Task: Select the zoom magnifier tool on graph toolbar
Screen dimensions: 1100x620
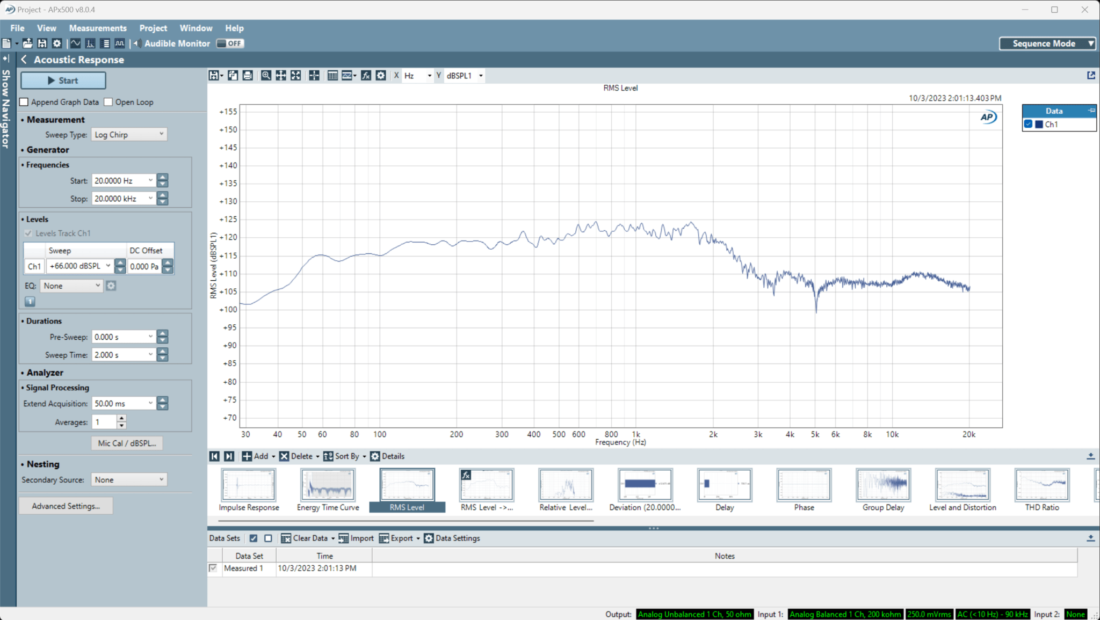Action: point(266,76)
